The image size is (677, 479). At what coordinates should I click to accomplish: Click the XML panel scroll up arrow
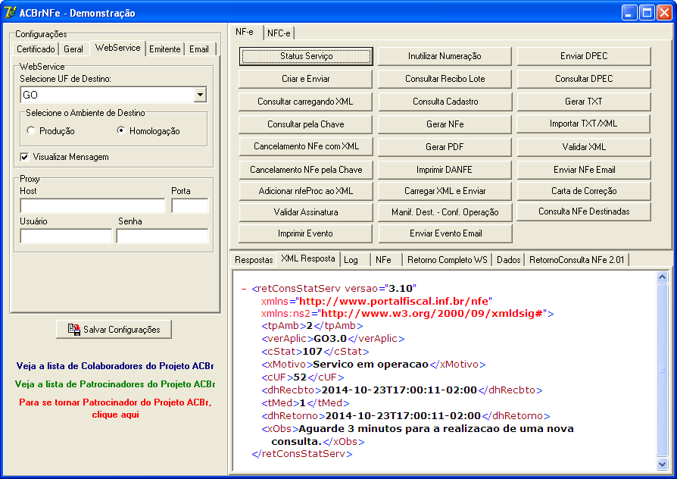pyautogui.click(x=663, y=277)
